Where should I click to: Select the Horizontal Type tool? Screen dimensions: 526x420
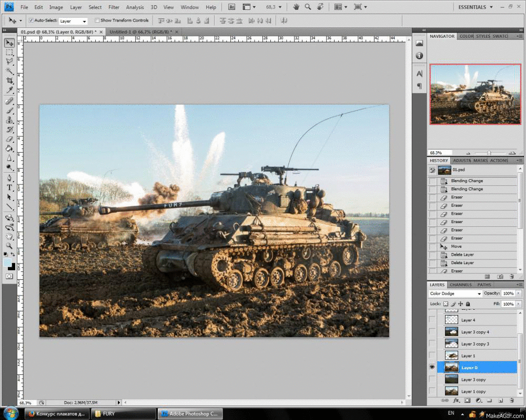tap(9, 187)
